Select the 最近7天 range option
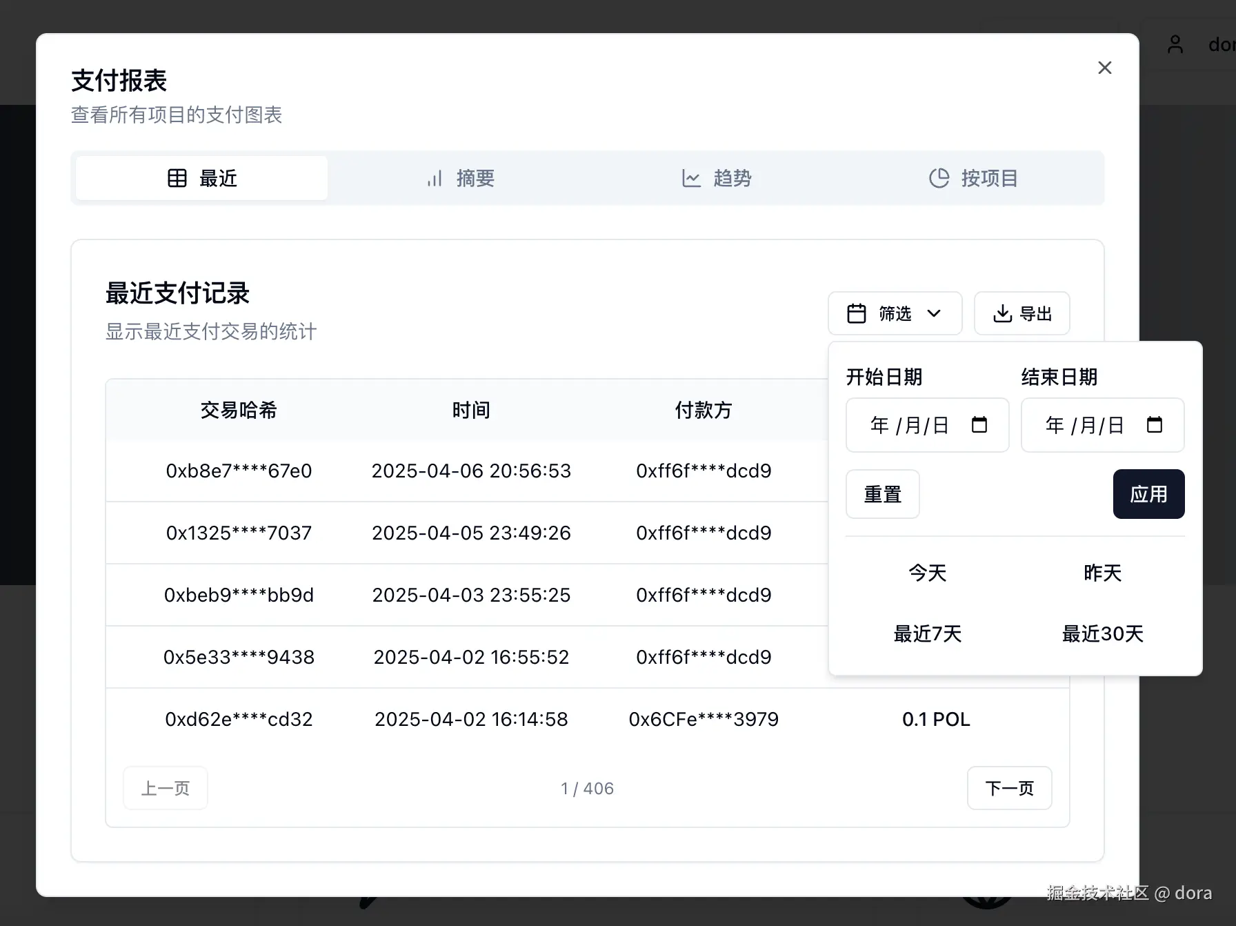The height and width of the screenshot is (926, 1236). coord(927,633)
